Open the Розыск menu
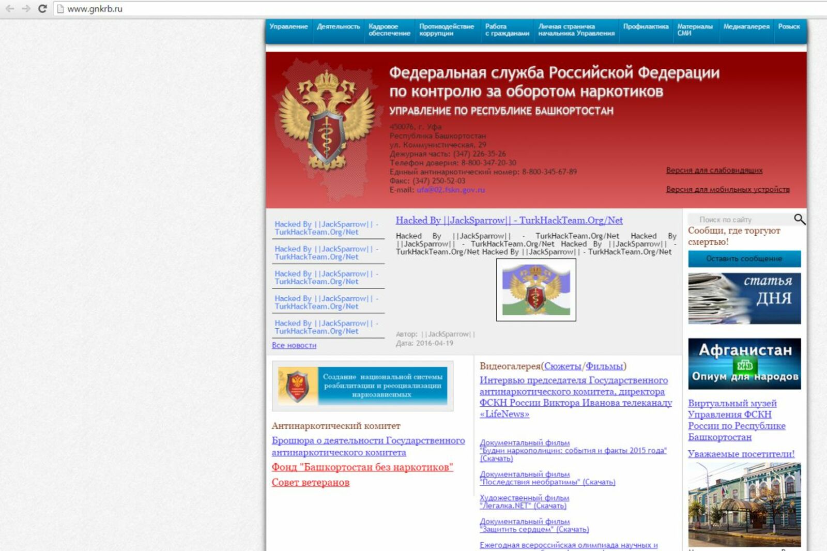This screenshot has height=551, width=827. tap(789, 26)
